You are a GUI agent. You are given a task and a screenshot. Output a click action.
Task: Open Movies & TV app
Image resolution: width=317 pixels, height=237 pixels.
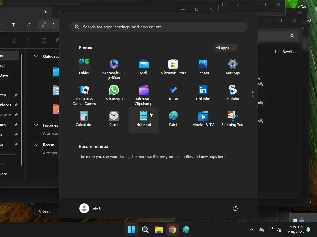point(203,119)
